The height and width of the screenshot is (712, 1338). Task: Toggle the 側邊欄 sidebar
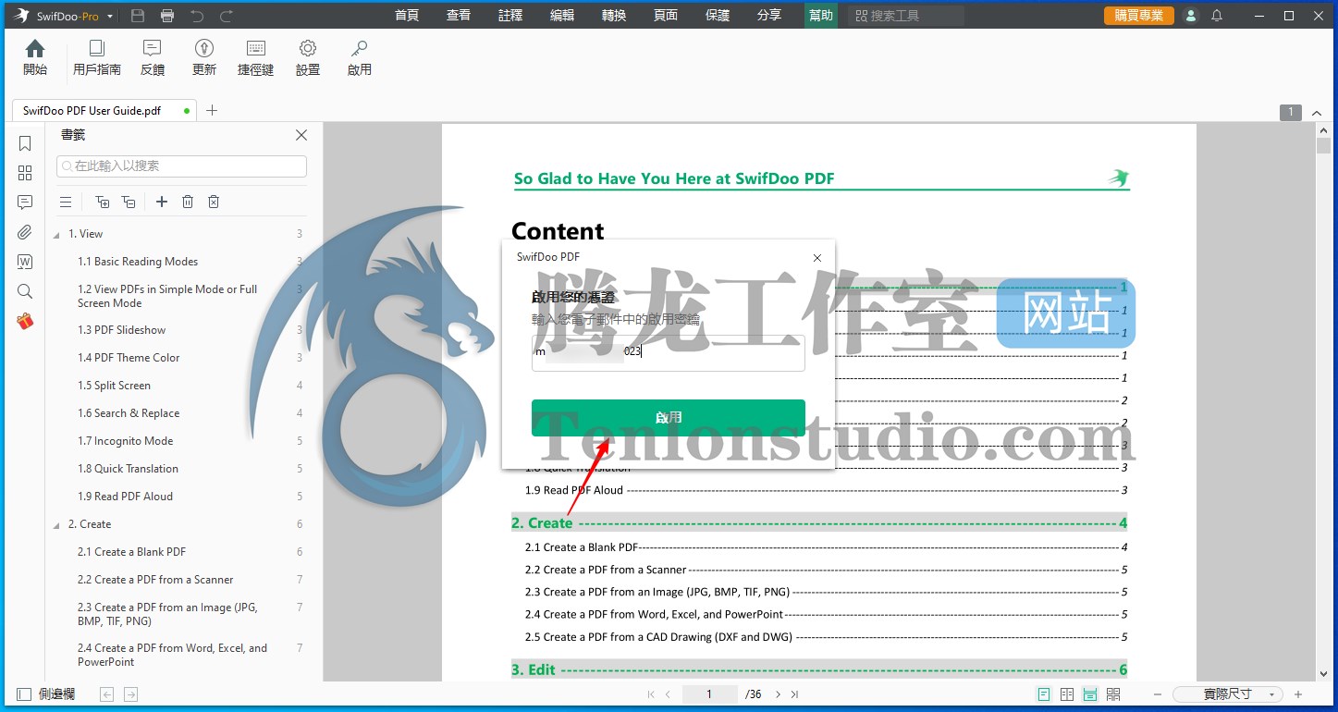click(44, 694)
